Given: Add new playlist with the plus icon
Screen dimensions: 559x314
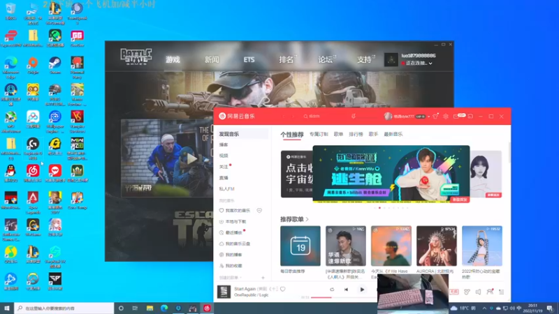Looking at the screenshot, I should coord(263,278).
